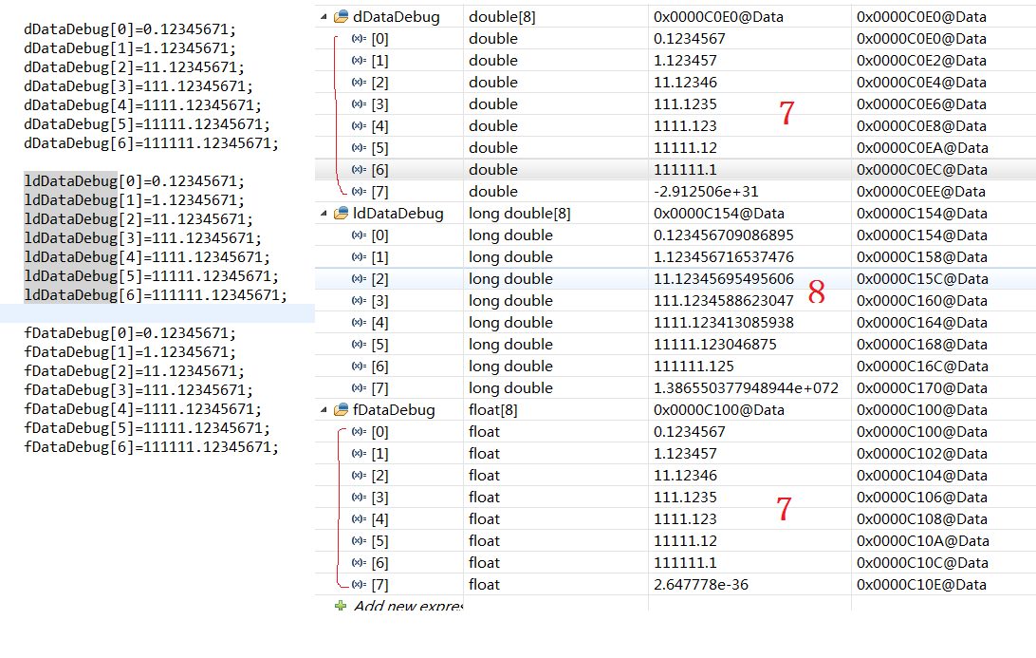Click address 0x0000C10A@Data
Viewport: 1036px width, 658px height.
tap(923, 540)
